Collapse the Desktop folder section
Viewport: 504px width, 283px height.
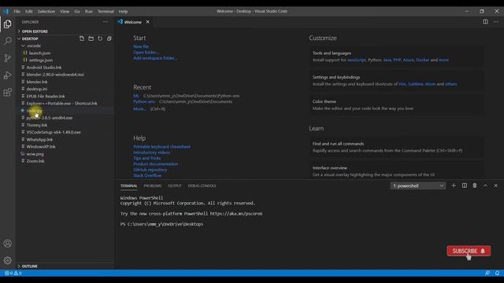pos(30,39)
